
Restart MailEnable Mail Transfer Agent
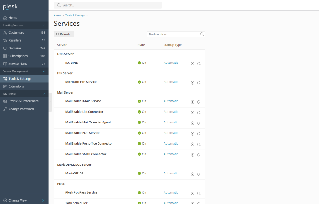coord(199,123)
